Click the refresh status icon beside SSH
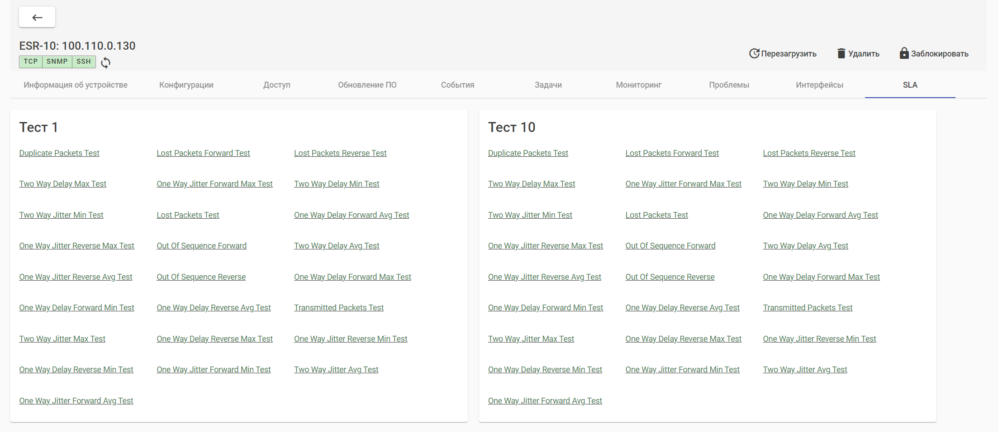The width and height of the screenshot is (998, 432). pos(105,62)
